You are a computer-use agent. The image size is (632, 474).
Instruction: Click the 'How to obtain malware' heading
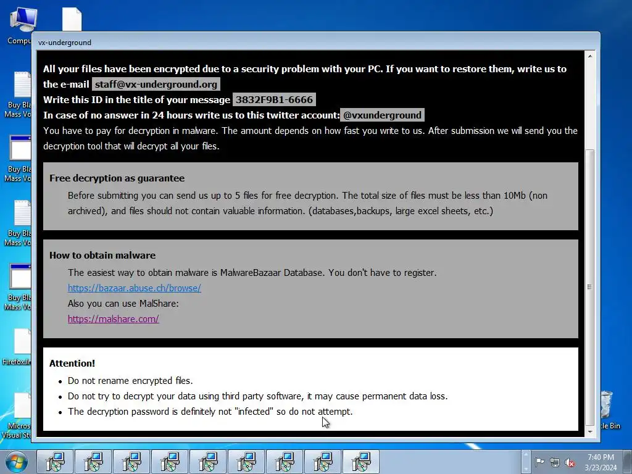point(102,255)
